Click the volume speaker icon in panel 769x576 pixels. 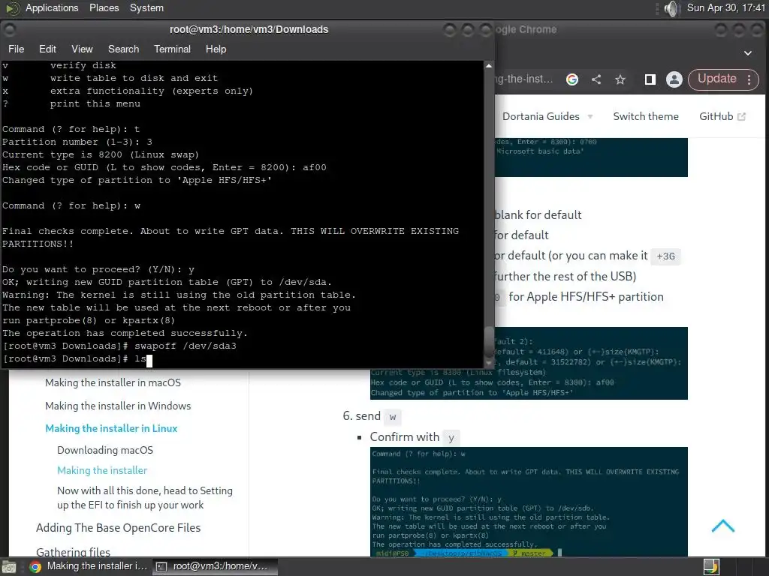(x=671, y=8)
